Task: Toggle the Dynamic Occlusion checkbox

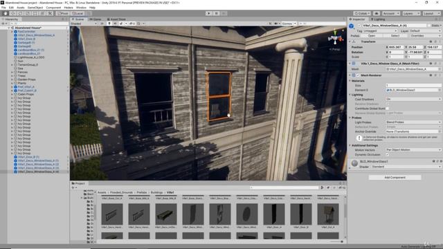Action: (388, 154)
